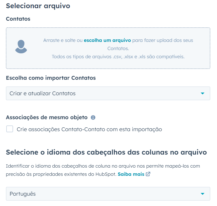
Task: Click the Identificar o idioma description paragraph
Action: (x=105, y=166)
